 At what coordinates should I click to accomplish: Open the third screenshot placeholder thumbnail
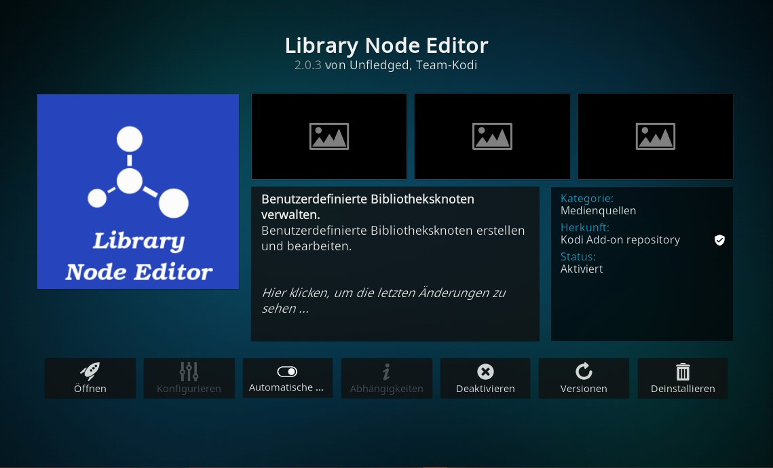tap(655, 136)
